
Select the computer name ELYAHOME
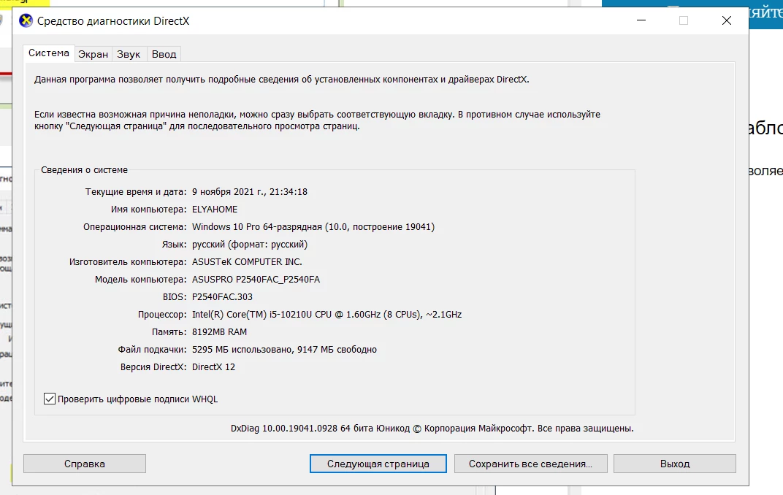tap(215, 209)
